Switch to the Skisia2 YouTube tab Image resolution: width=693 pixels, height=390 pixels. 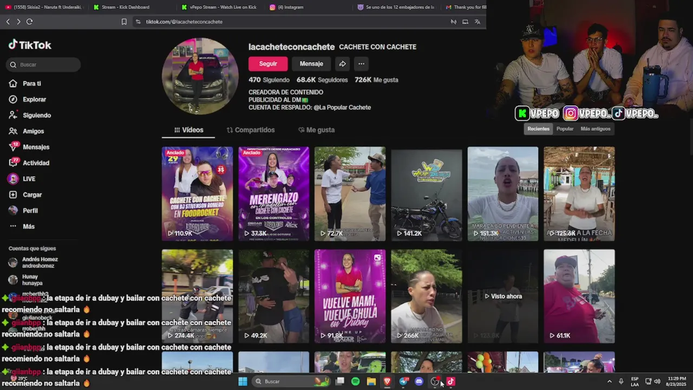coord(43,7)
